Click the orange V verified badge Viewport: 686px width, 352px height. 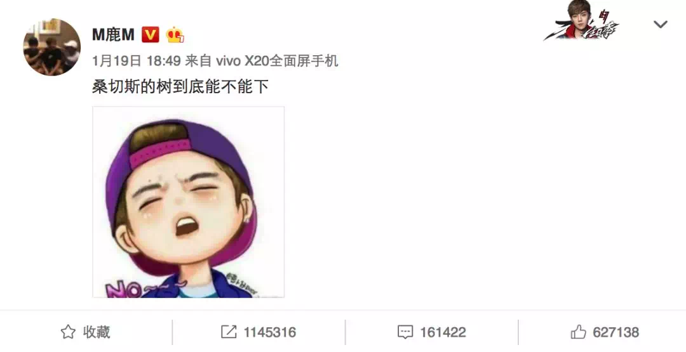(150, 34)
